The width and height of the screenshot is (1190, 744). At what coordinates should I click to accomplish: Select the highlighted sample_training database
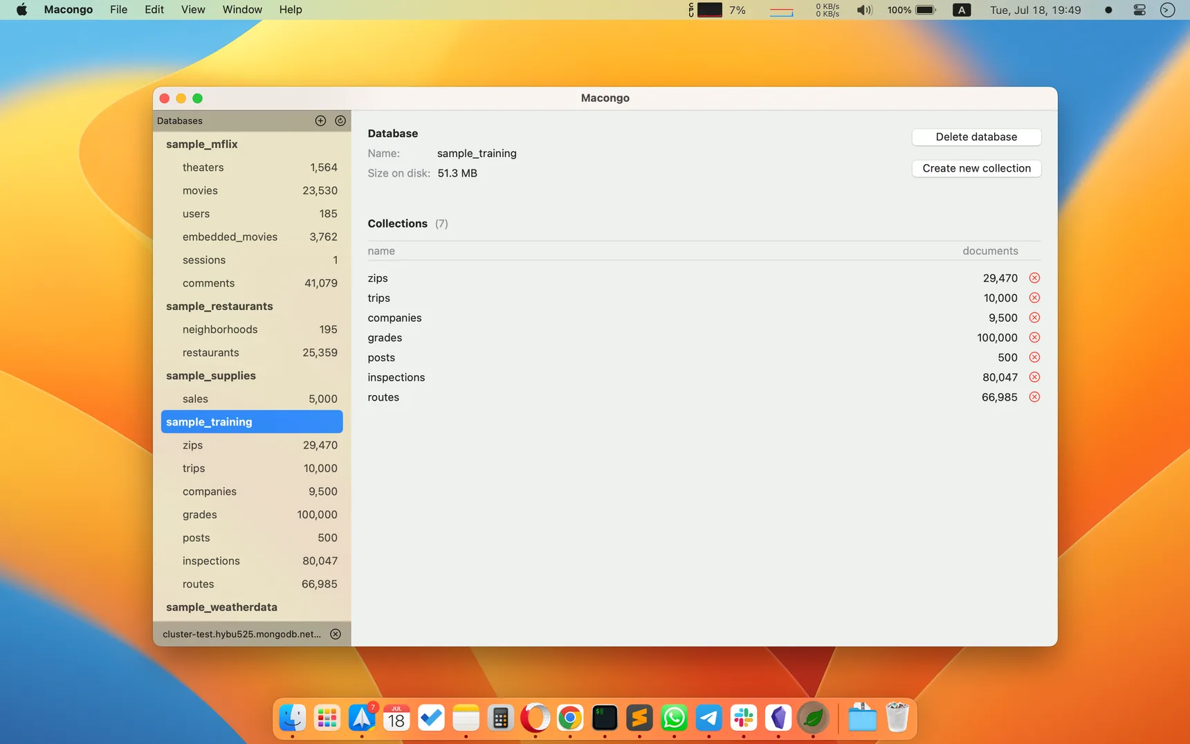tap(252, 421)
